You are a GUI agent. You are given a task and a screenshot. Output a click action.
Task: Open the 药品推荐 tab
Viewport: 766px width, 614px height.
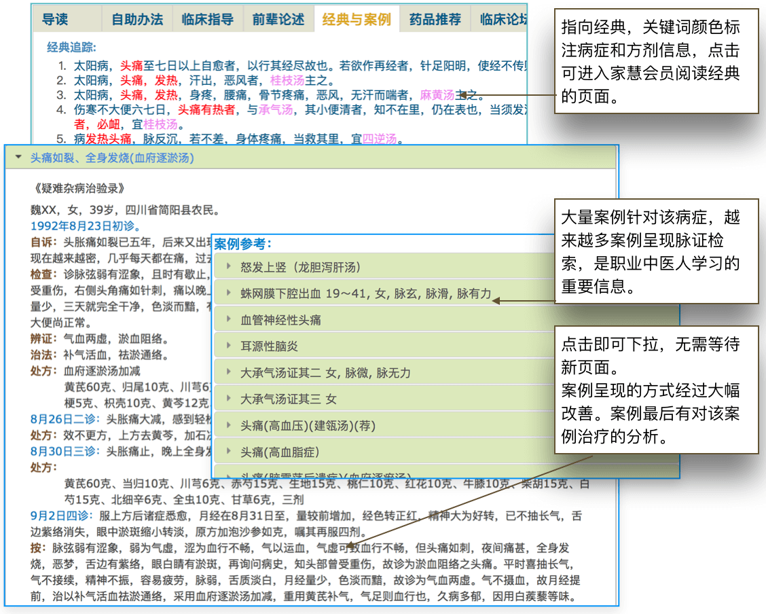435,20
